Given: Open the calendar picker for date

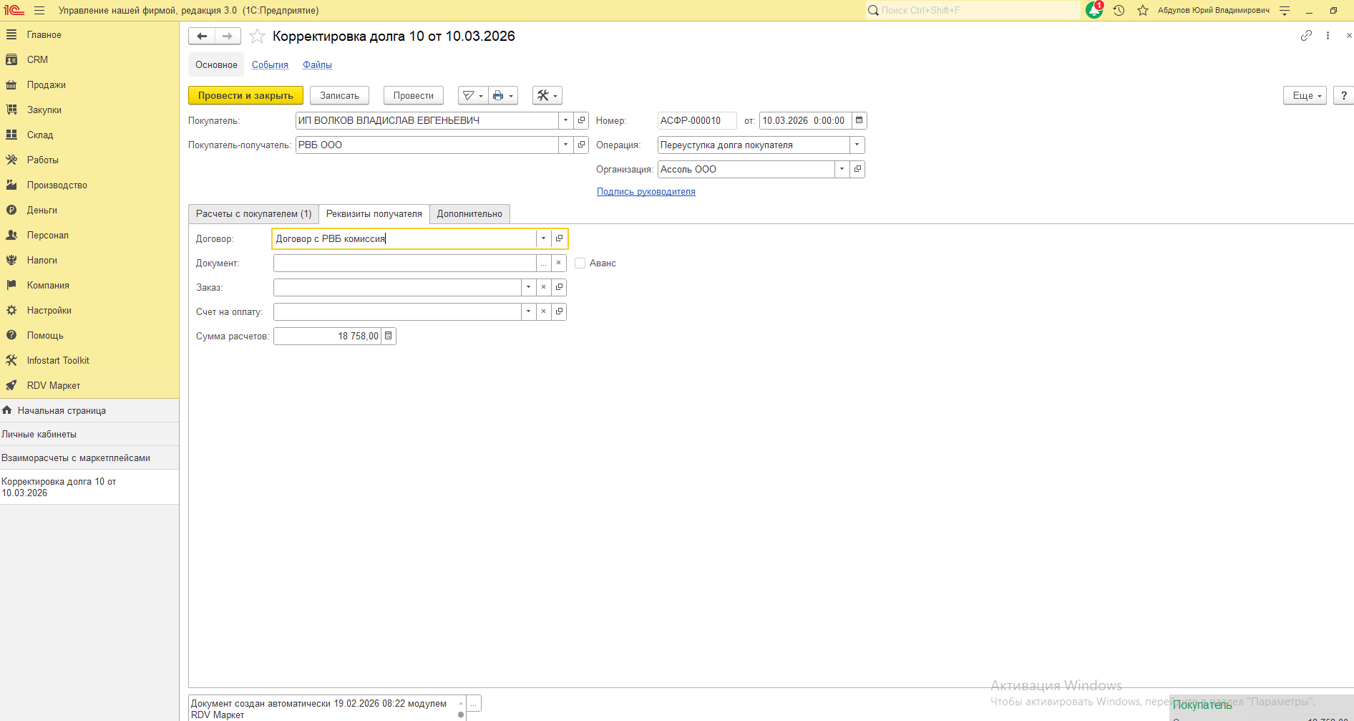Looking at the screenshot, I should pos(859,120).
